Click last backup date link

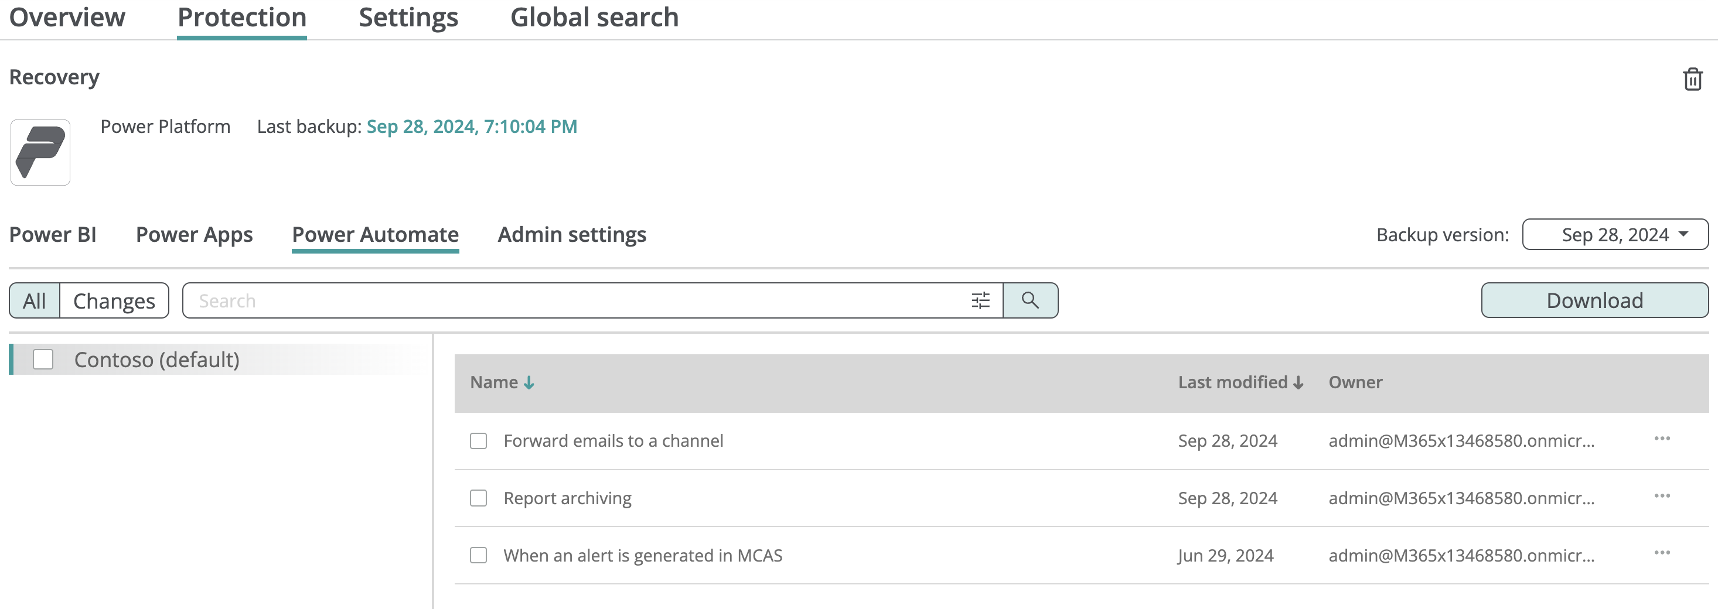tap(472, 126)
